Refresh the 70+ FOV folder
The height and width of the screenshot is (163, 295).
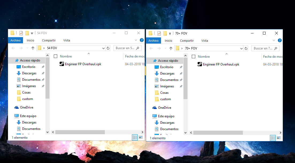[x=246, y=48]
